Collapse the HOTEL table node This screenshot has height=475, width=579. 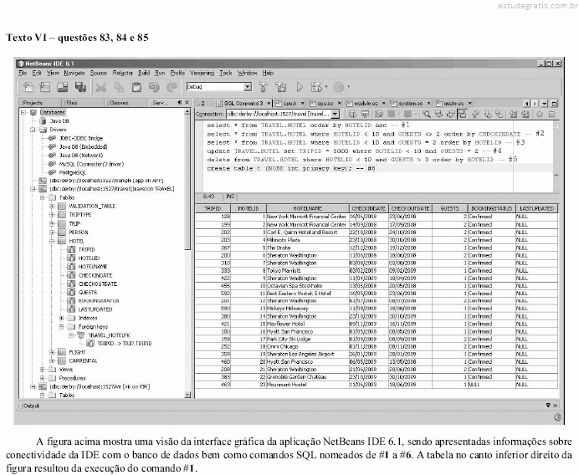pos(52,241)
